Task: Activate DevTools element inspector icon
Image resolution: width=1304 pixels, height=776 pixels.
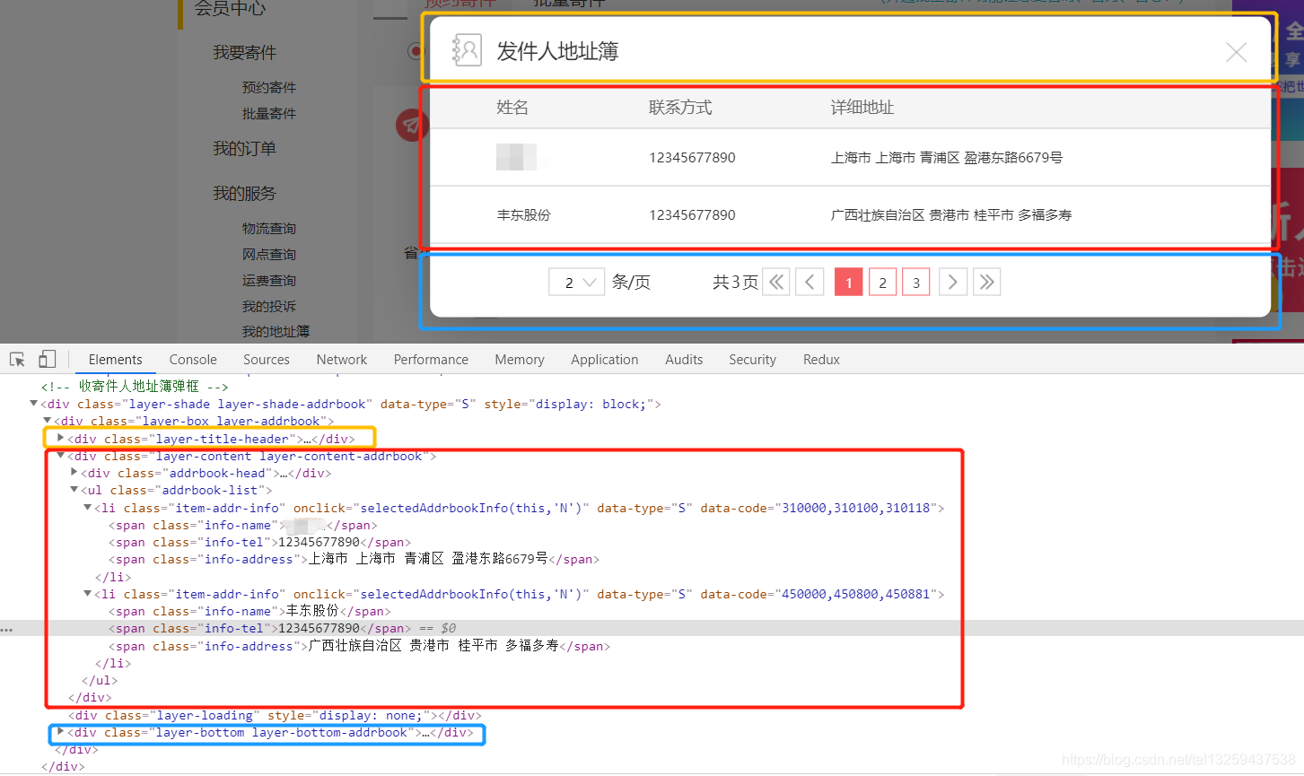Action: point(17,360)
